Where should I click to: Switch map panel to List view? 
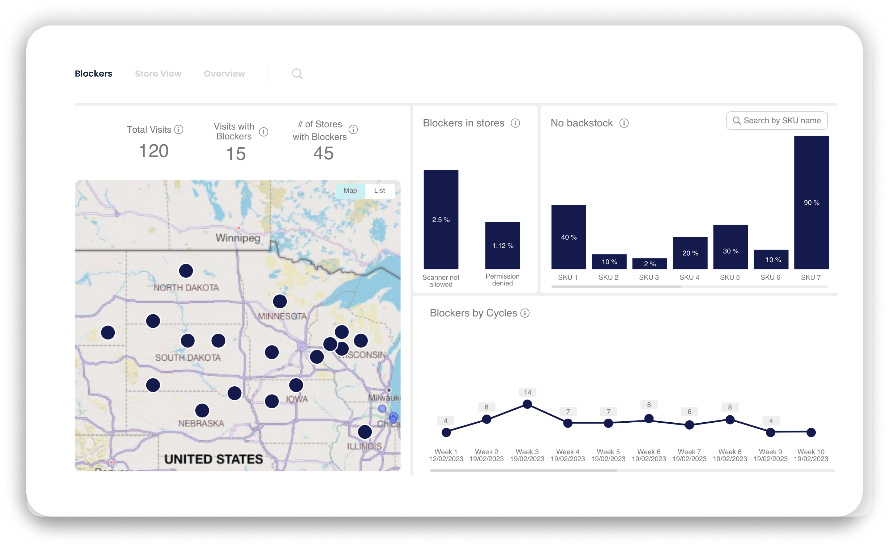pos(379,190)
